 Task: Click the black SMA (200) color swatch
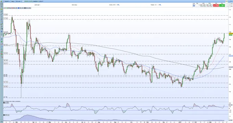click(25, 8)
